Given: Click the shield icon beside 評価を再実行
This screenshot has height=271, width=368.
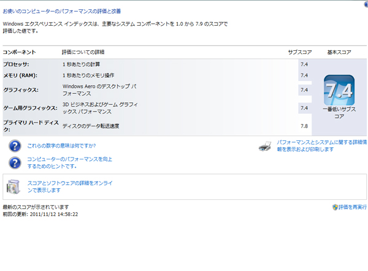Looking at the screenshot, I should (335, 207).
